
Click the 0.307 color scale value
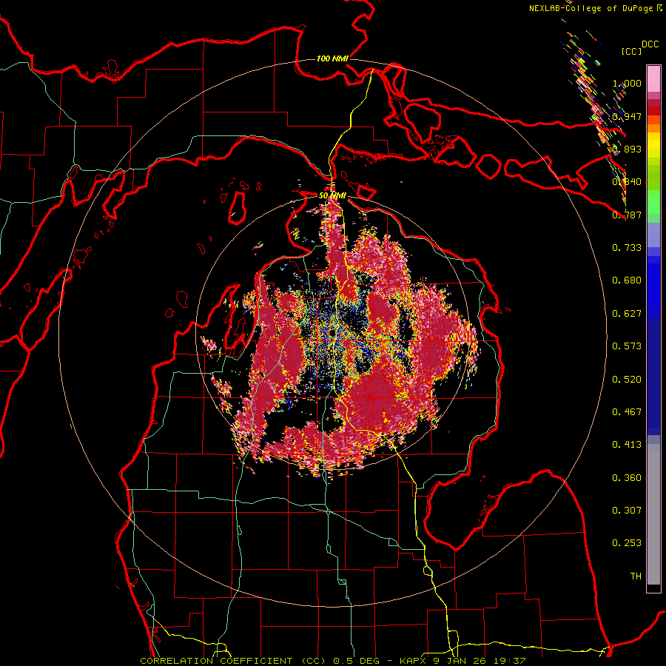pyautogui.click(x=627, y=511)
